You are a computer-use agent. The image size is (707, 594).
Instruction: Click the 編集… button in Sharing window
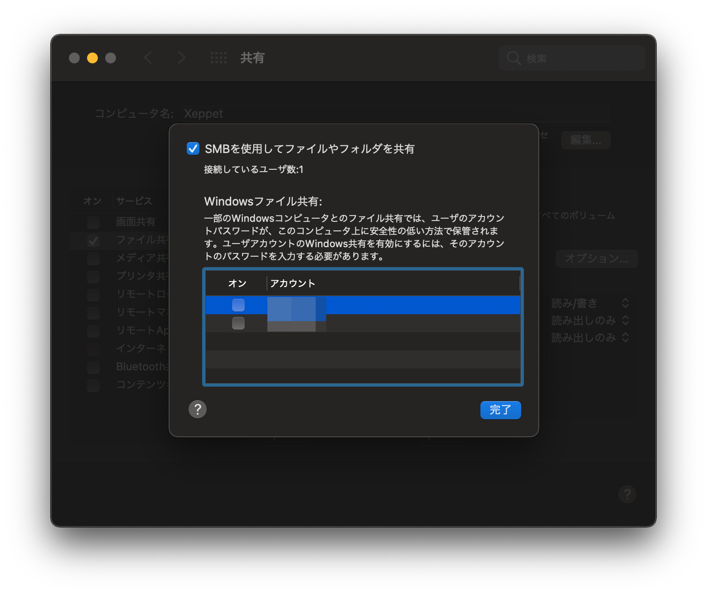pos(586,140)
